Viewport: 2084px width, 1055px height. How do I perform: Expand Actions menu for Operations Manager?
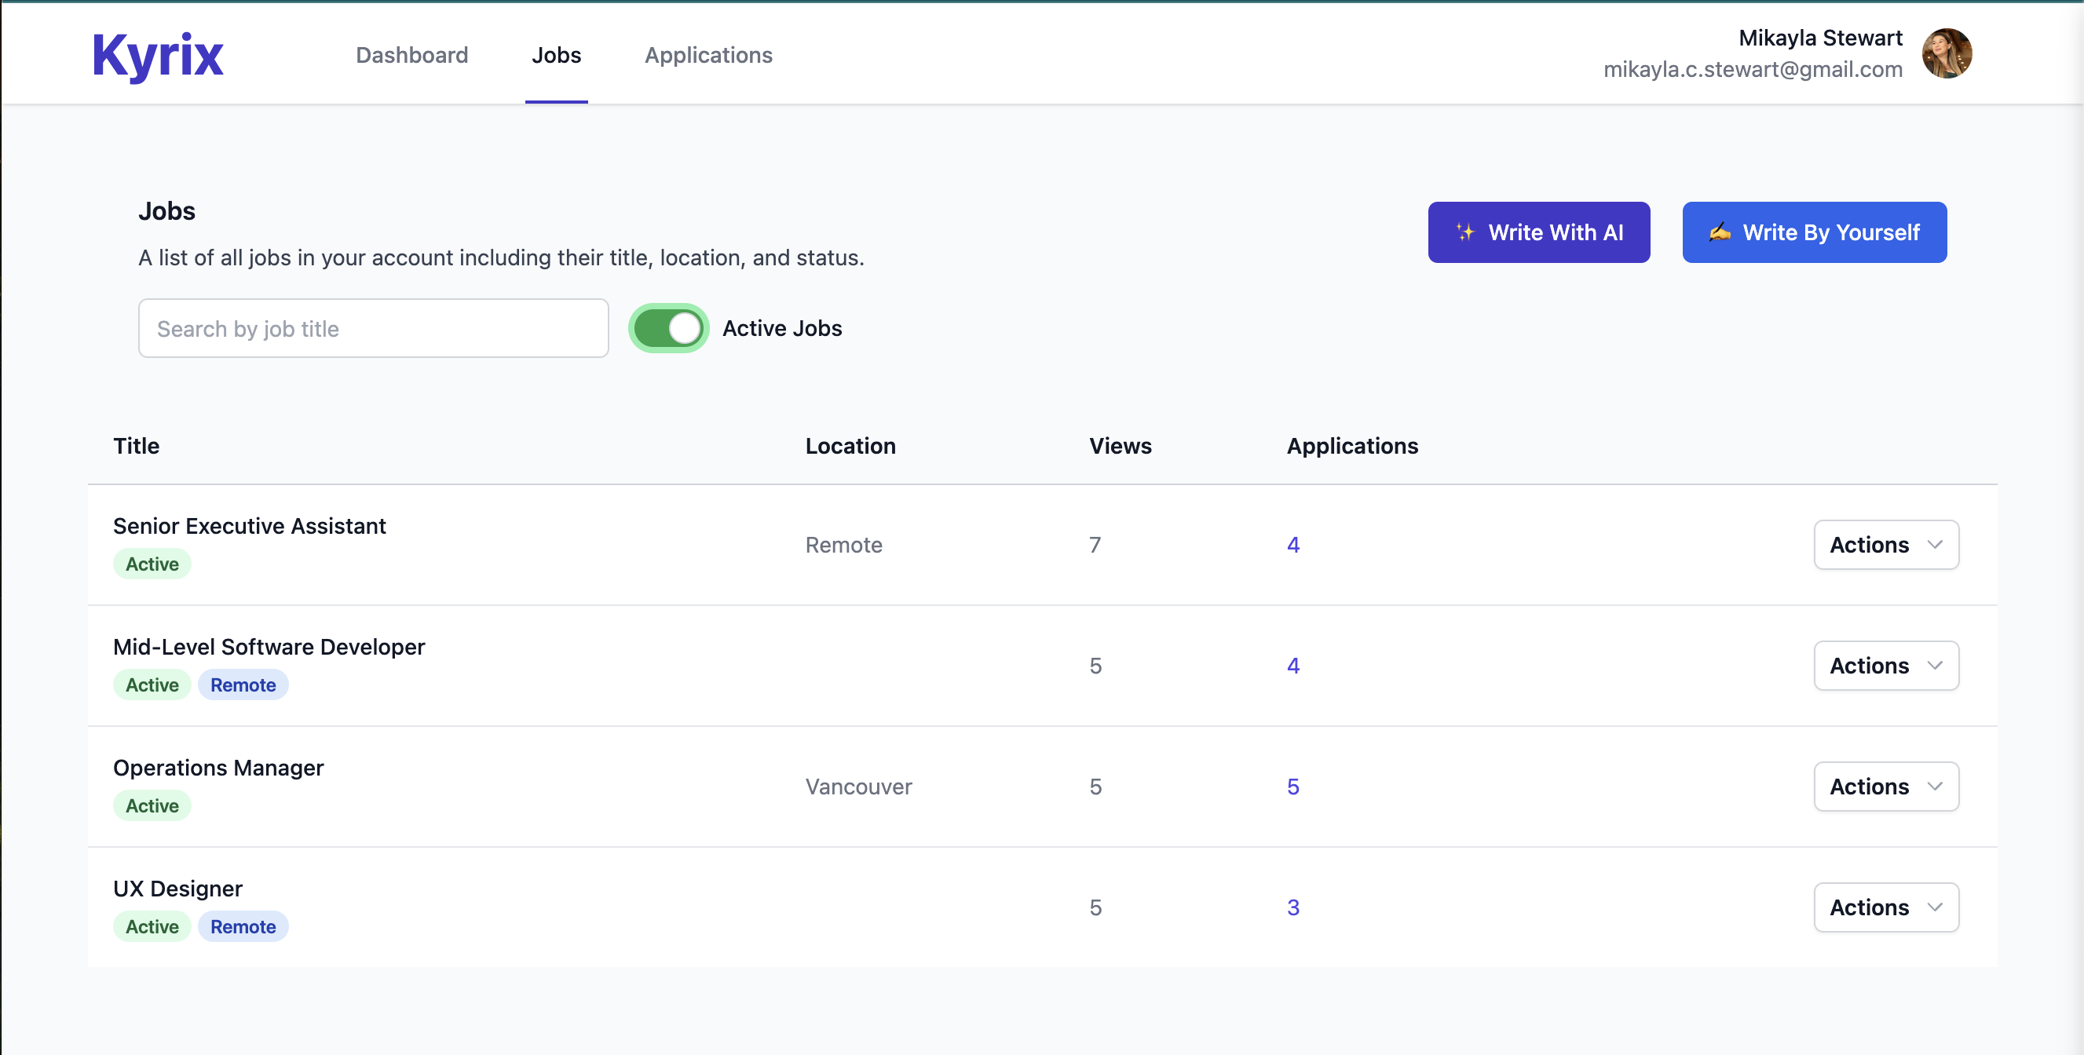point(1885,787)
